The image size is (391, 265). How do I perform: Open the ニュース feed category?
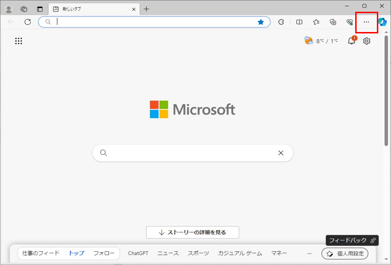(x=168, y=253)
